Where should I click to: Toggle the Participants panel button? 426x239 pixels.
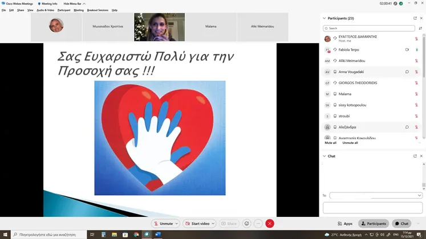pos(373,224)
